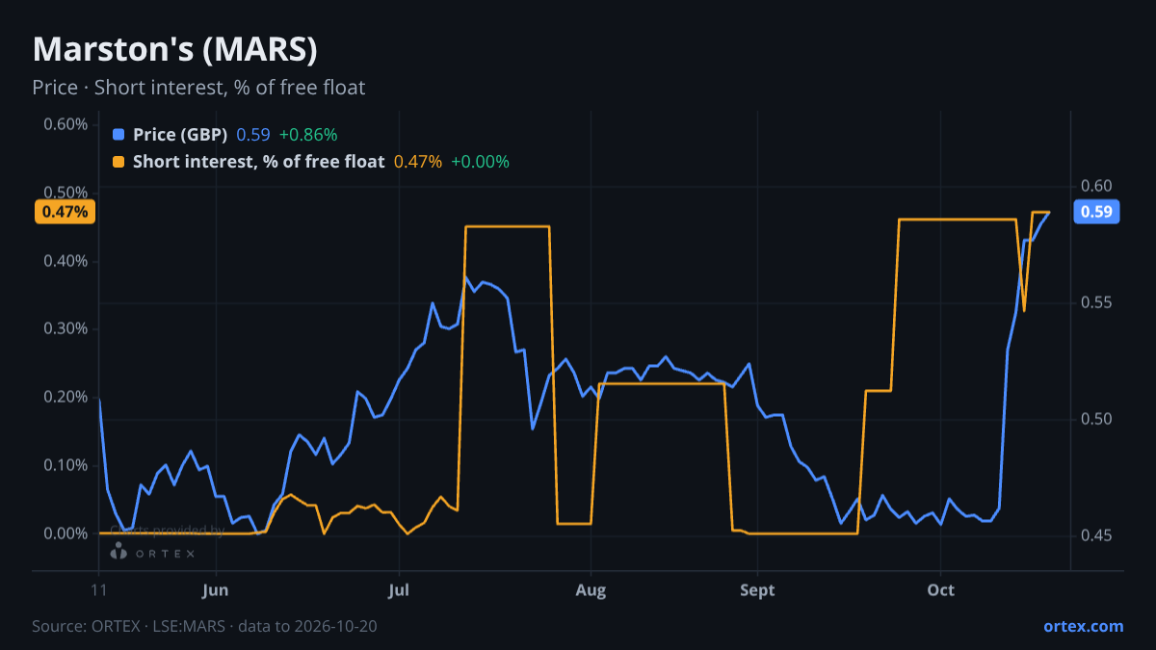
Task: Click the Oct label on time axis
Action: pyautogui.click(x=940, y=590)
